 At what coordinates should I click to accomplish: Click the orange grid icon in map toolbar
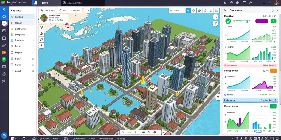tap(217, 11)
